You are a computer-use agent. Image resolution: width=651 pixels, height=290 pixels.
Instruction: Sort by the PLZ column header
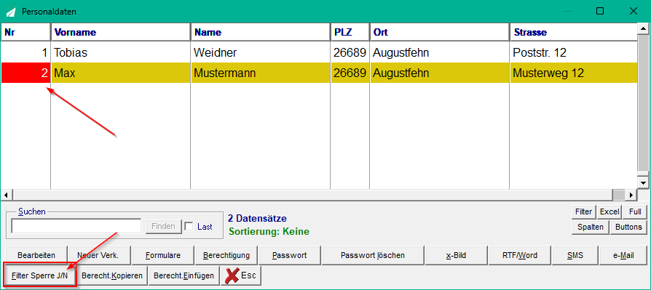(350, 32)
